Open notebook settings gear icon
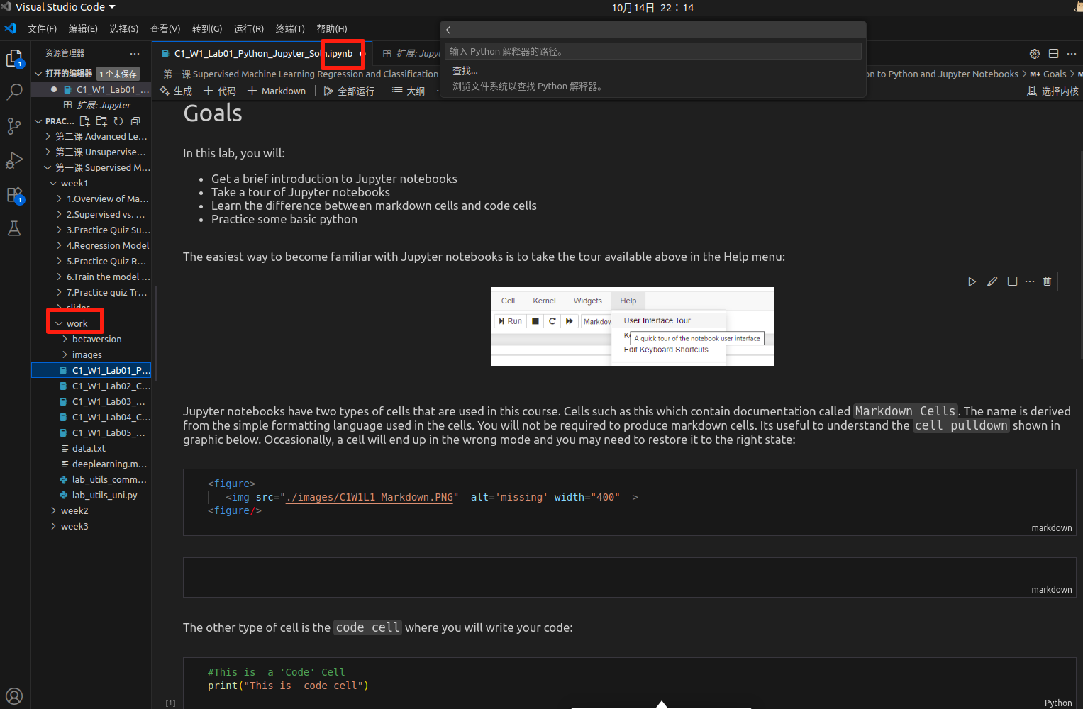Viewport: 1083px width, 709px height. [x=1035, y=54]
